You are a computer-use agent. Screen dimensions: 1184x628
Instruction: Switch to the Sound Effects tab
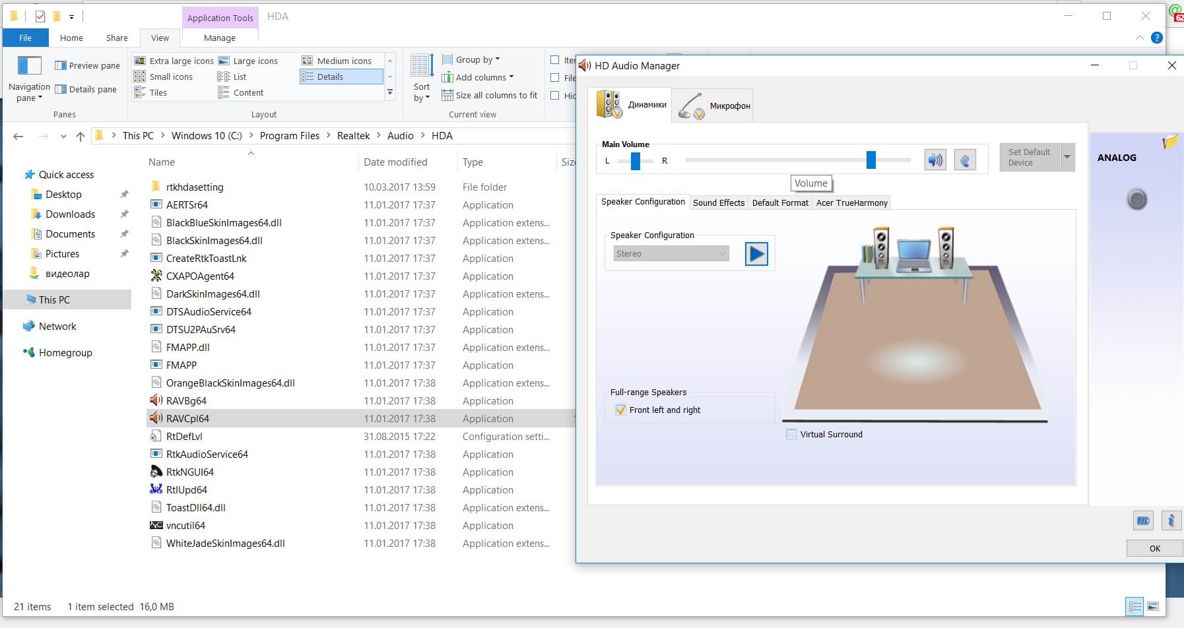(x=718, y=203)
